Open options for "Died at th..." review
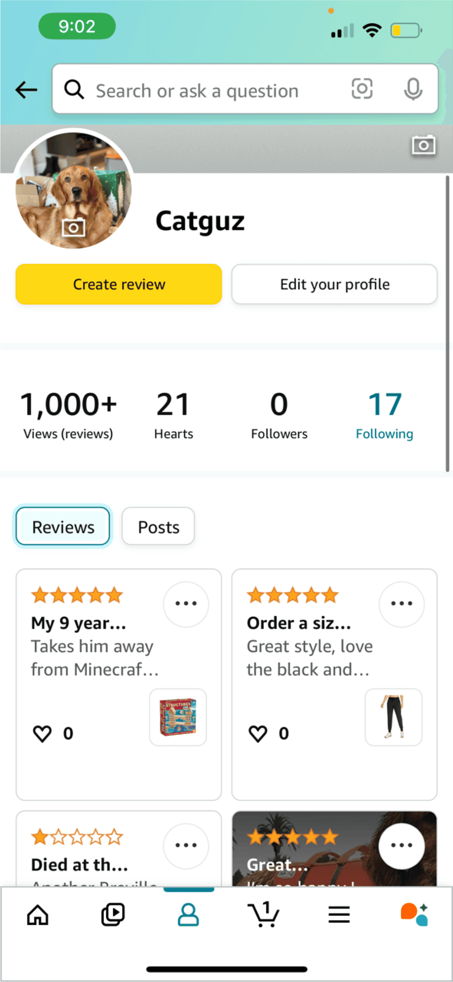 point(186,845)
